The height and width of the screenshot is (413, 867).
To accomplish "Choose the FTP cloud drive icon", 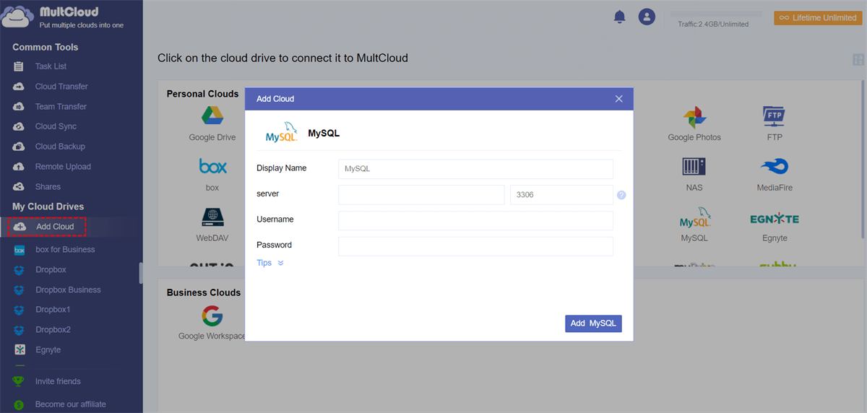I will click(x=774, y=117).
